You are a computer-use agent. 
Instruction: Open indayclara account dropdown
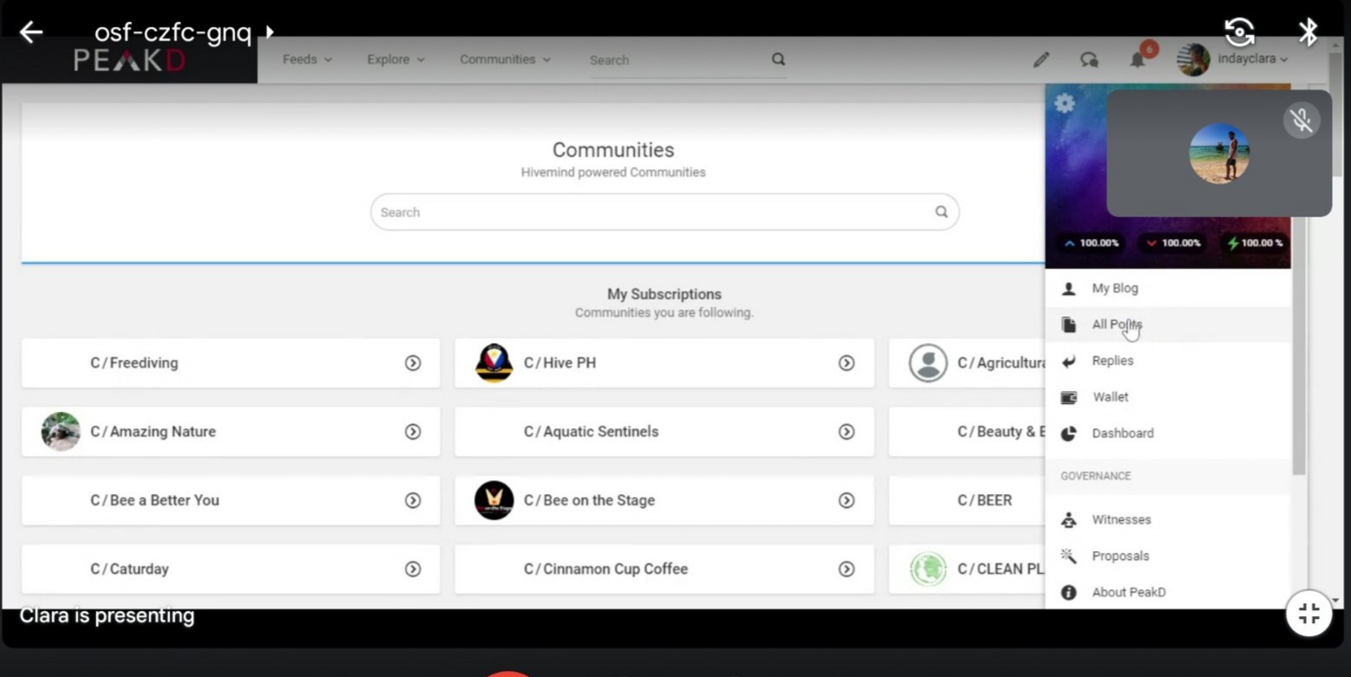coord(1252,59)
